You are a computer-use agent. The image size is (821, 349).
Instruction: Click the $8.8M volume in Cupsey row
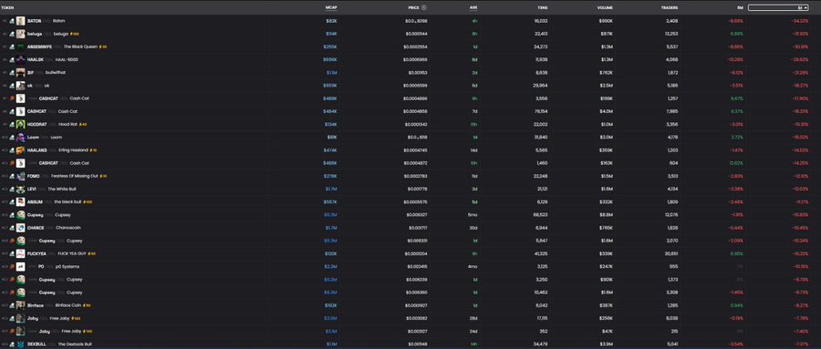pos(606,215)
